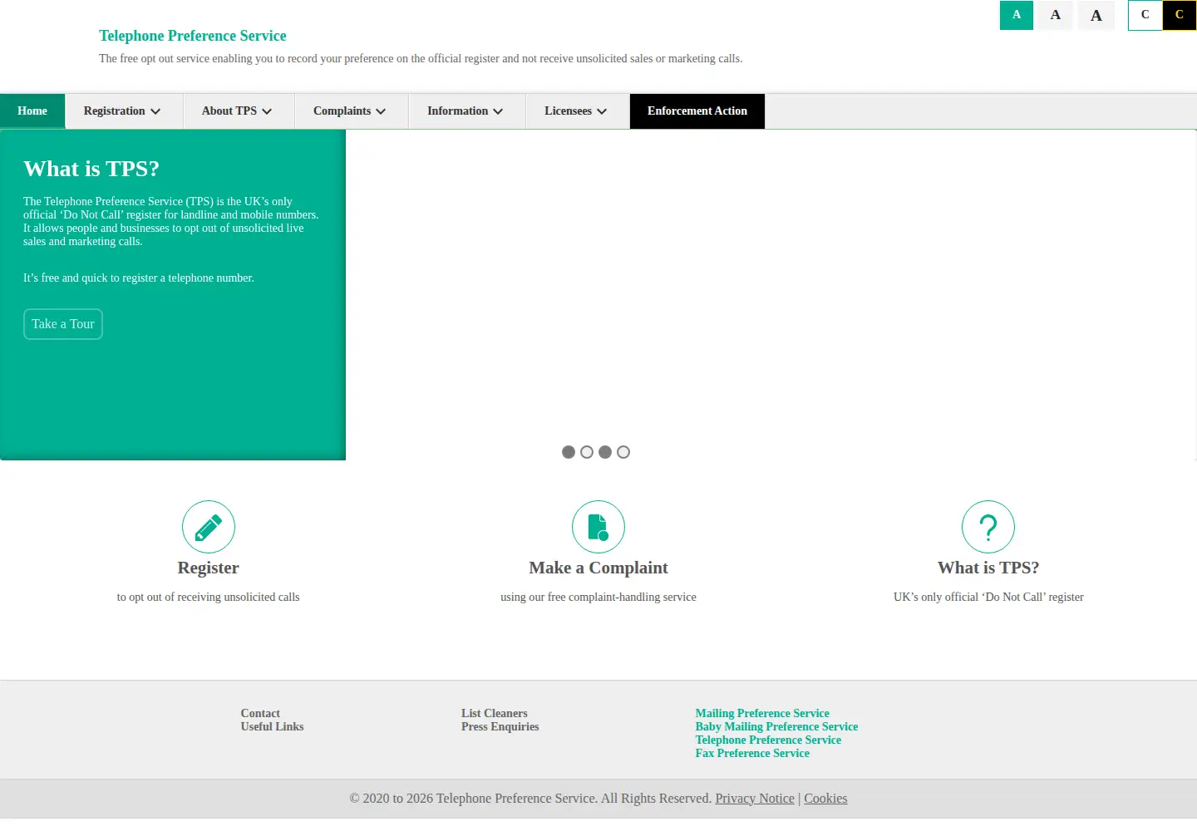
Task: Expand the Licensees dropdown menu
Action: pos(576,111)
